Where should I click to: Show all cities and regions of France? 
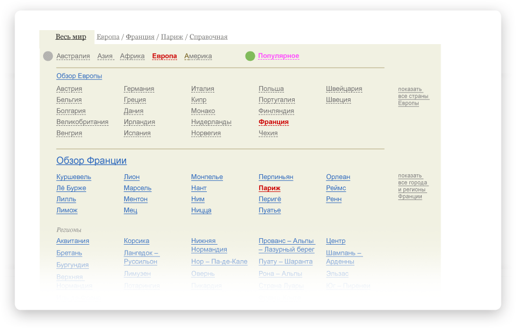coord(413,186)
